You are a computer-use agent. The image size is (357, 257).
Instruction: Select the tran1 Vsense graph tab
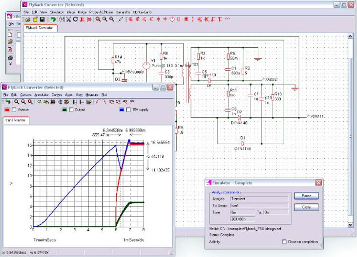pos(15,120)
